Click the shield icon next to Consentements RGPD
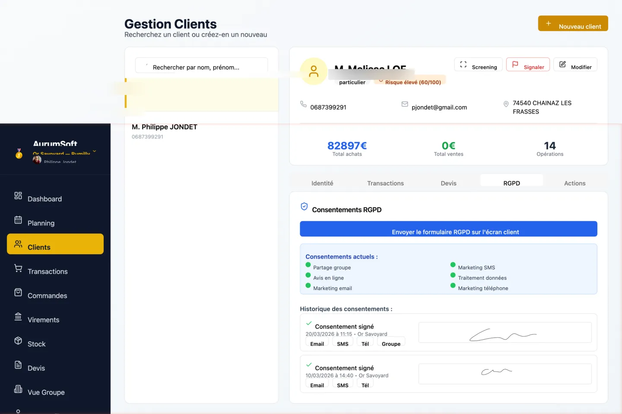622x414 pixels. pos(304,206)
